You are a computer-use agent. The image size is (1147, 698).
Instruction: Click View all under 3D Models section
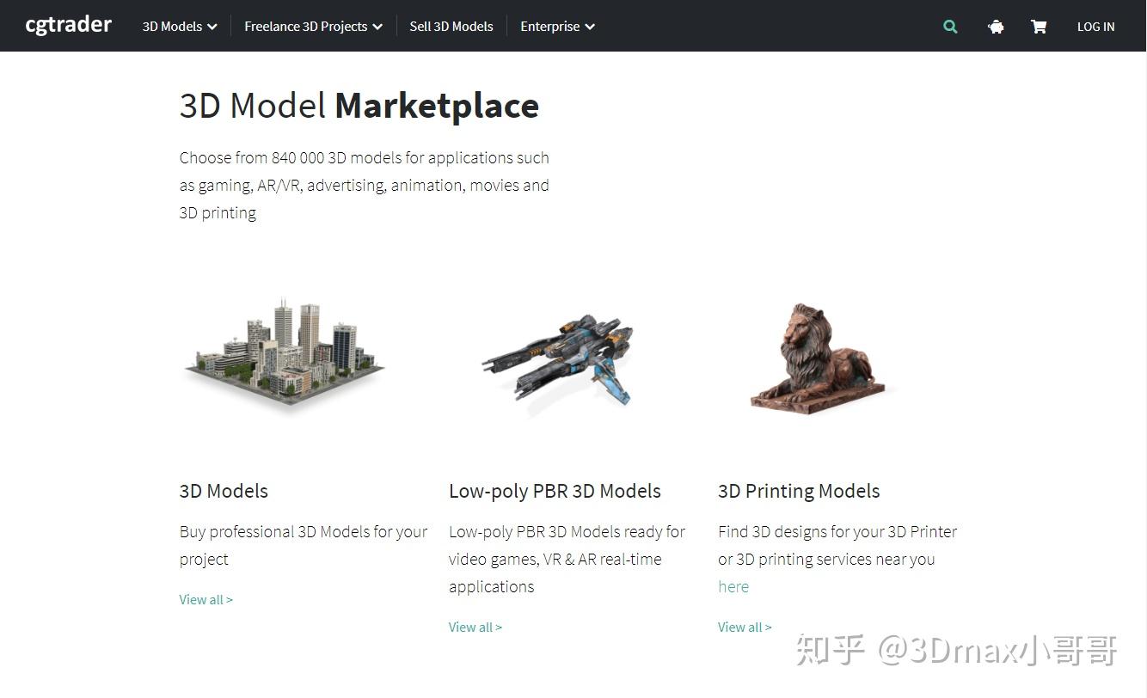(x=205, y=599)
